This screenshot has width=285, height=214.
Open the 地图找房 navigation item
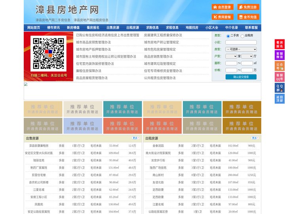pos(192,27)
